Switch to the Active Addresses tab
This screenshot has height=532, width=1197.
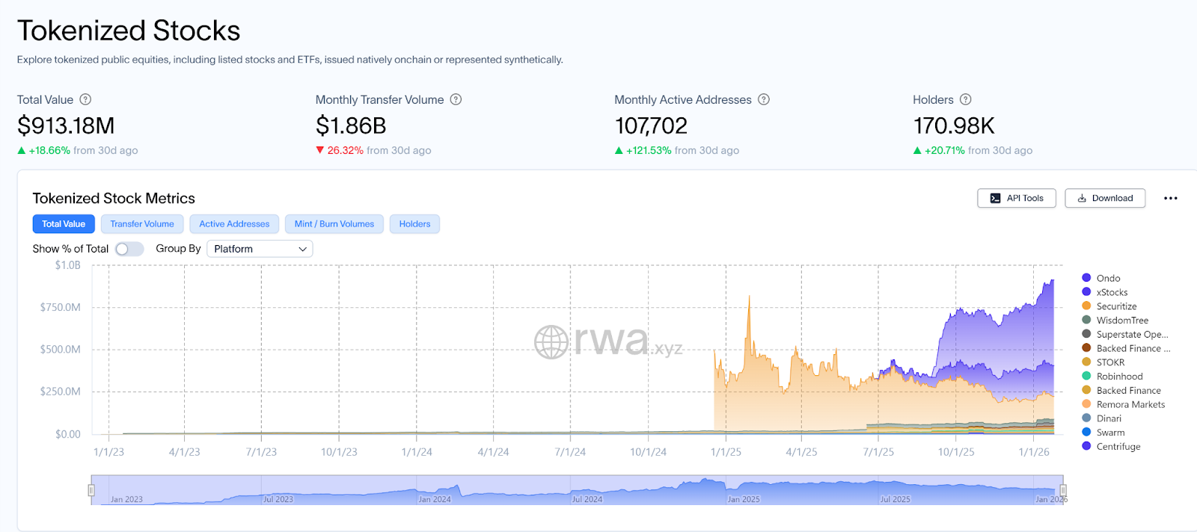234,224
